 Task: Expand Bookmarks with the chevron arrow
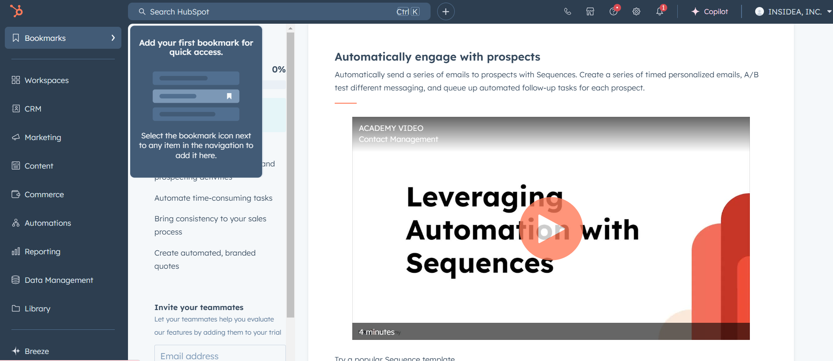[113, 38]
